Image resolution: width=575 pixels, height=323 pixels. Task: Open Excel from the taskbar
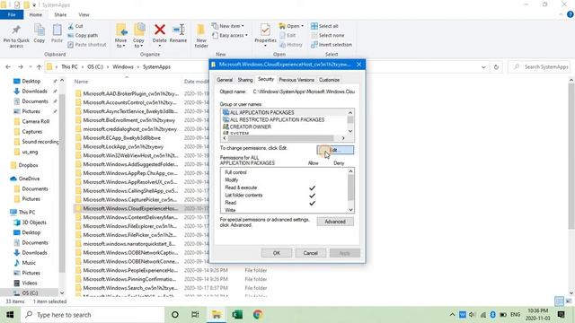tap(237, 315)
